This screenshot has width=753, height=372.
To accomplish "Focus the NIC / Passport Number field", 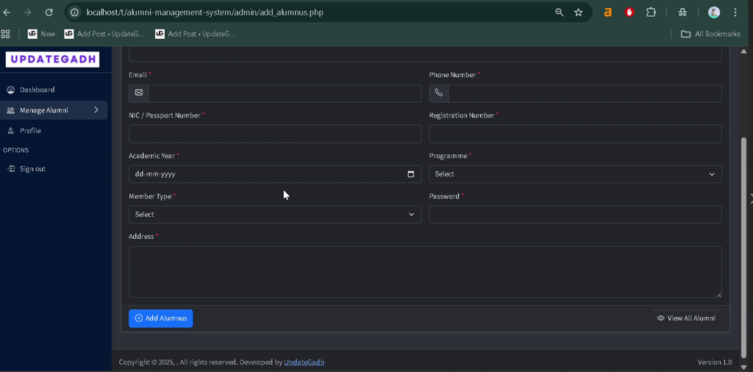I will pyautogui.click(x=275, y=134).
